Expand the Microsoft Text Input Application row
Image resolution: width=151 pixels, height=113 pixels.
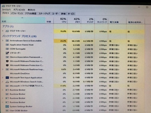3,77
